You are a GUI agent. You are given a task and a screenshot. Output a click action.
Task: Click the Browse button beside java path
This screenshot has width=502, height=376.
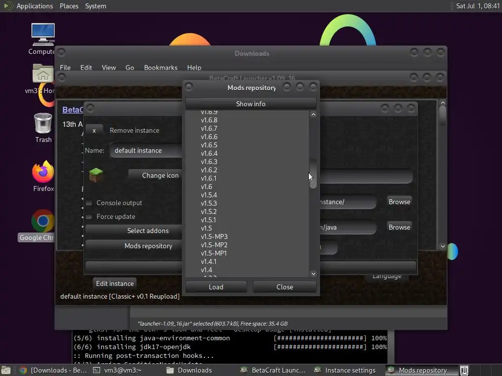[x=399, y=227]
